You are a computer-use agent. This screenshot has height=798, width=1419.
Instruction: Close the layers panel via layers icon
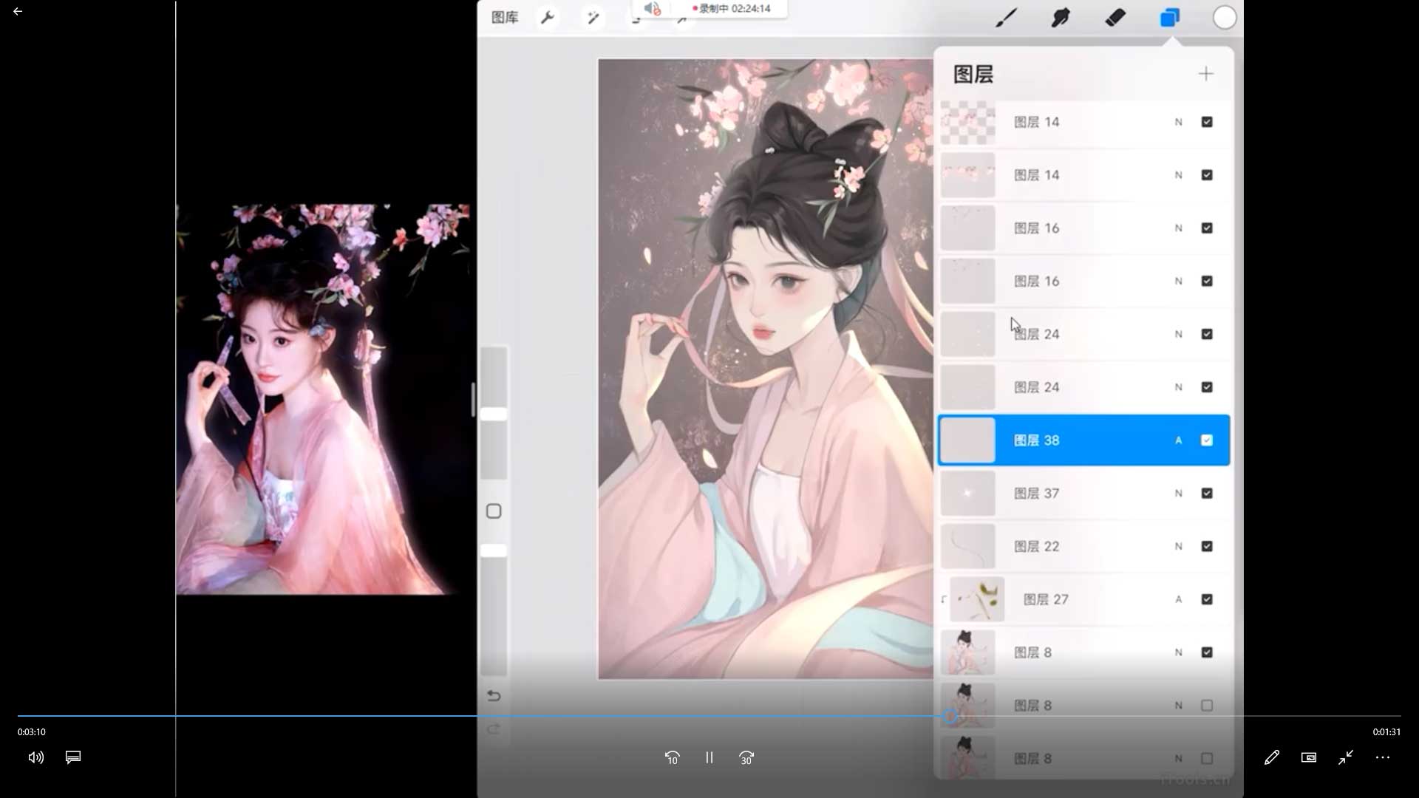[1169, 18]
